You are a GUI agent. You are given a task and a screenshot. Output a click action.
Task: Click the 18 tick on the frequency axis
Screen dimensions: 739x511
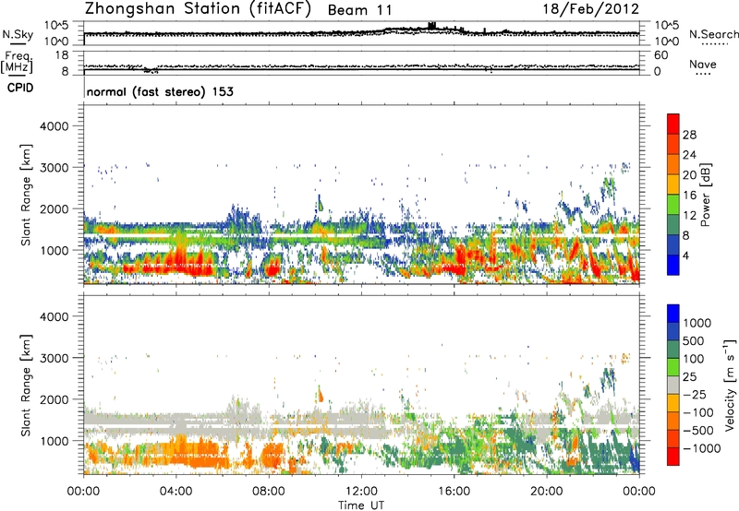point(62,55)
